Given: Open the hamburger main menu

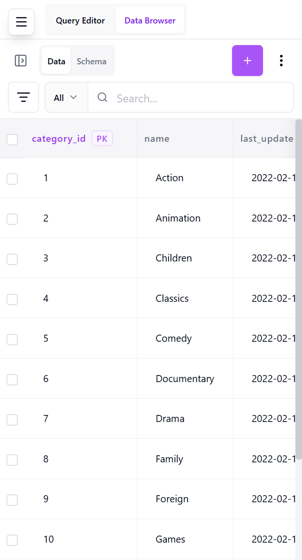Looking at the screenshot, I should (x=21, y=22).
